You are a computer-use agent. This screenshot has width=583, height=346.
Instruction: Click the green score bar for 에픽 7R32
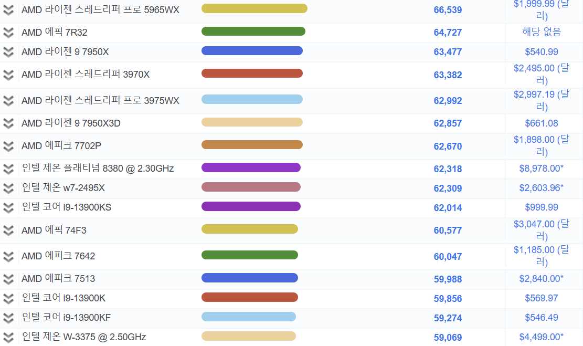coord(253,32)
